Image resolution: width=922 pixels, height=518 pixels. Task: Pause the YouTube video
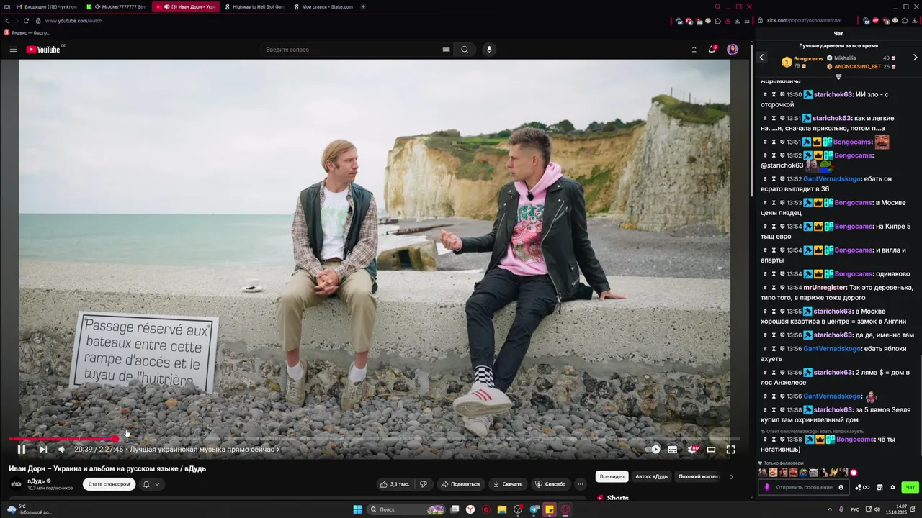(22, 450)
